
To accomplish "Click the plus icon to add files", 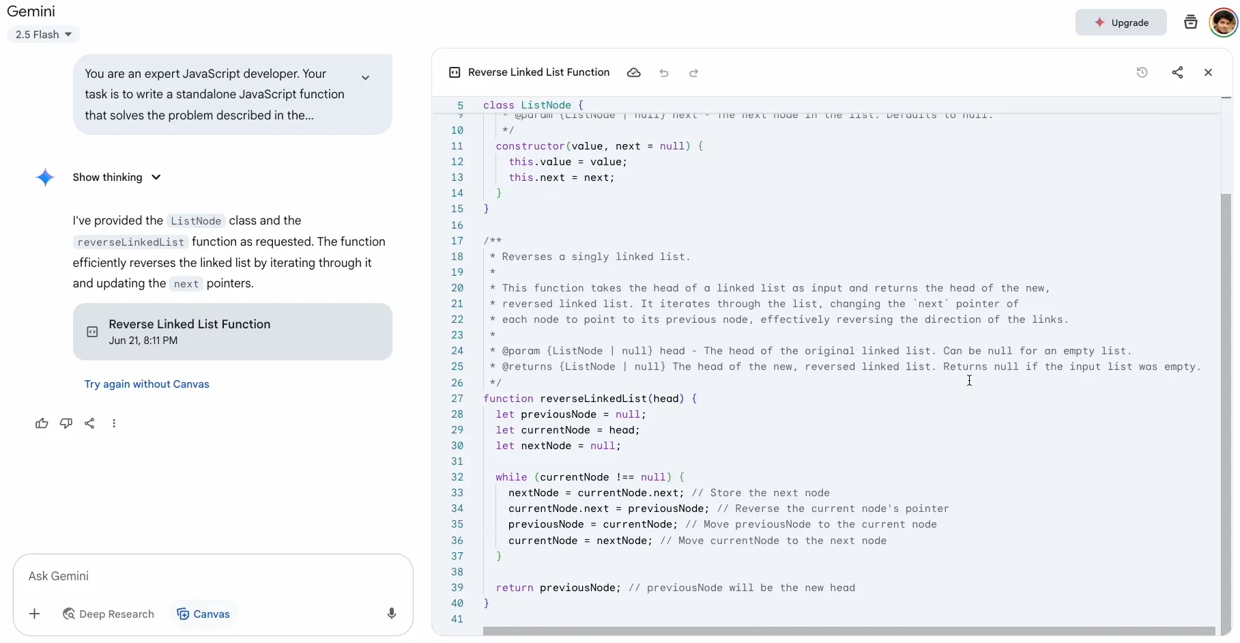I will pos(35,614).
